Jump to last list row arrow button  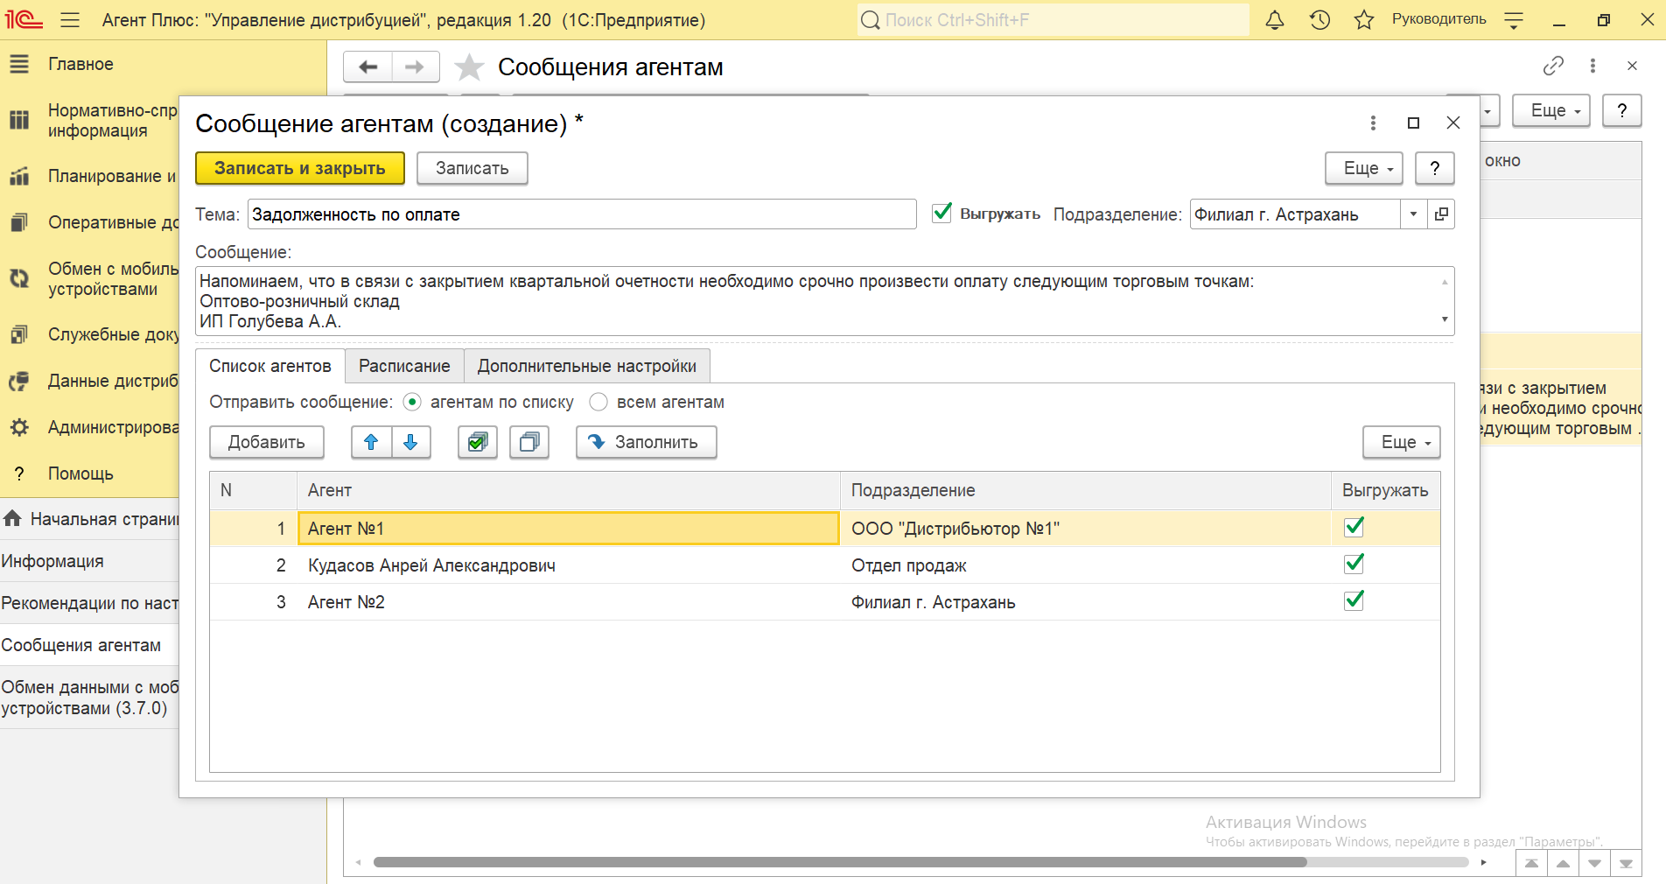(x=1626, y=863)
